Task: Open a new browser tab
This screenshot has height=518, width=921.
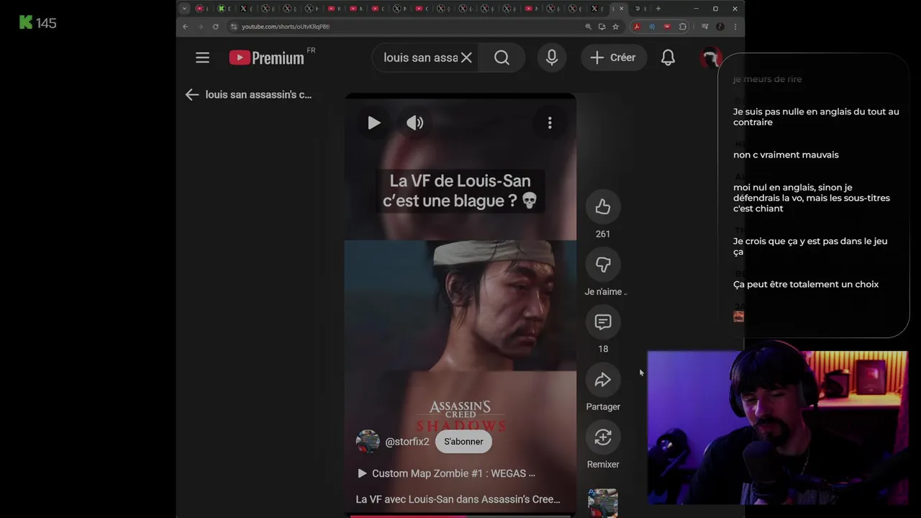Action: click(658, 9)
